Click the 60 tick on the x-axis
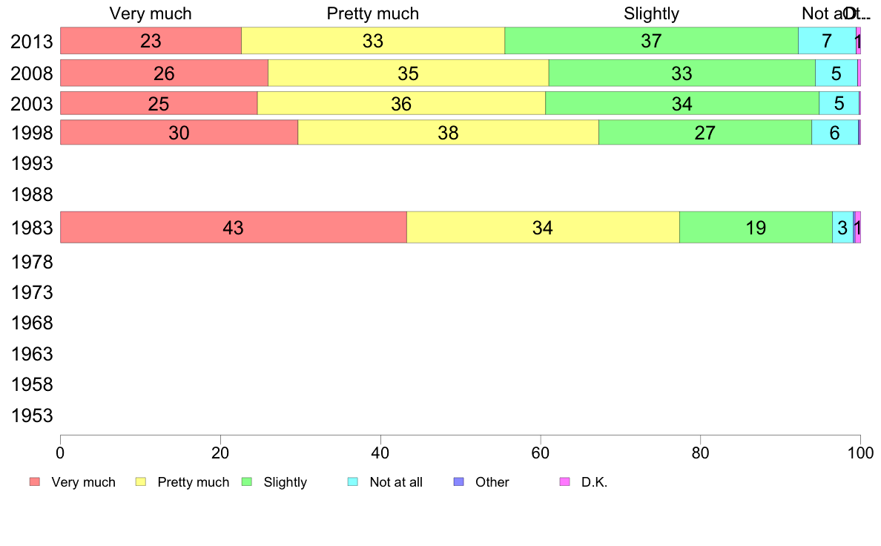881x546 pixels. coord(541,453)
